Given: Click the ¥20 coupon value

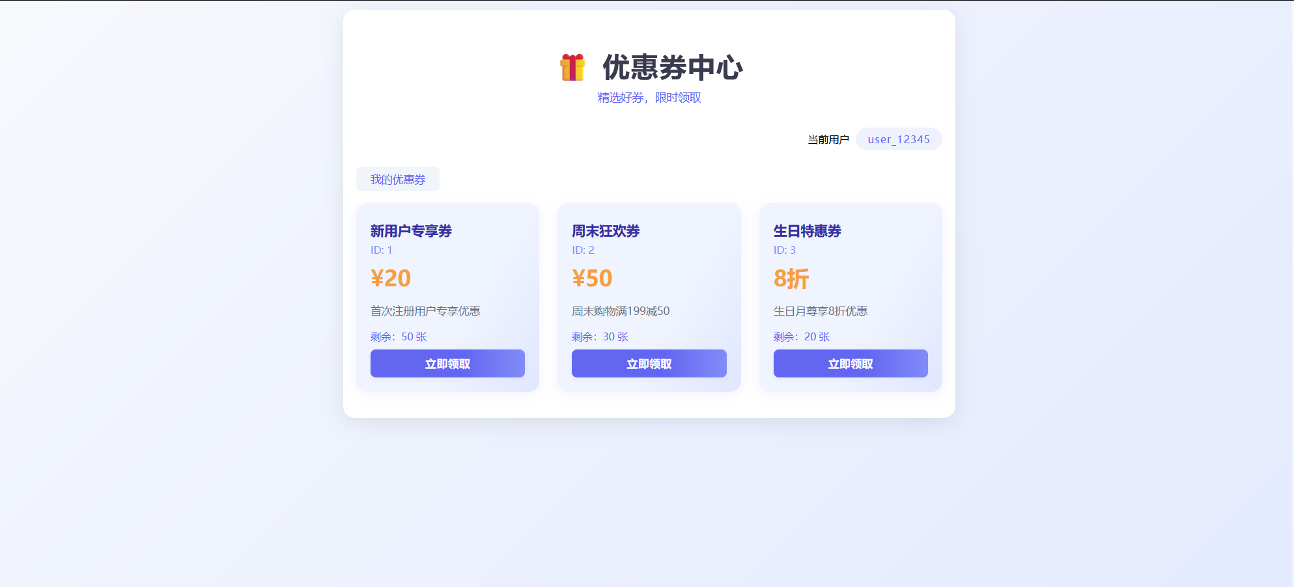Looking at the screenshot, I should (391, 279).
